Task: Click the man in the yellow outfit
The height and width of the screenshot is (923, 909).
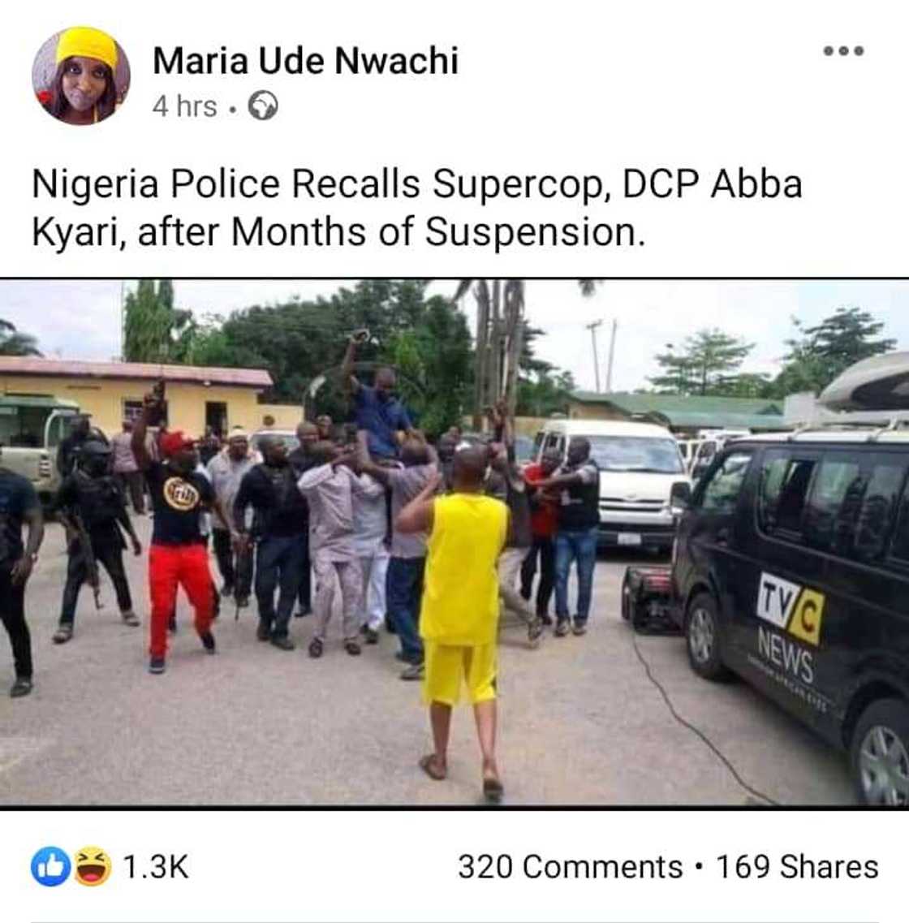Action: (461, 601)
